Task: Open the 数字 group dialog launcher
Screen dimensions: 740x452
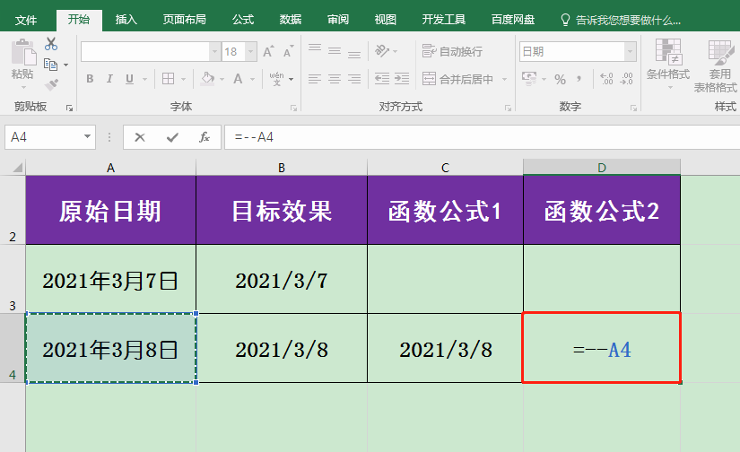Action: coord(633,108)
